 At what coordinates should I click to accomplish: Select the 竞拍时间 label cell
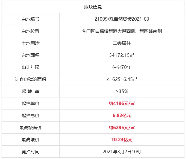[30, 152]
